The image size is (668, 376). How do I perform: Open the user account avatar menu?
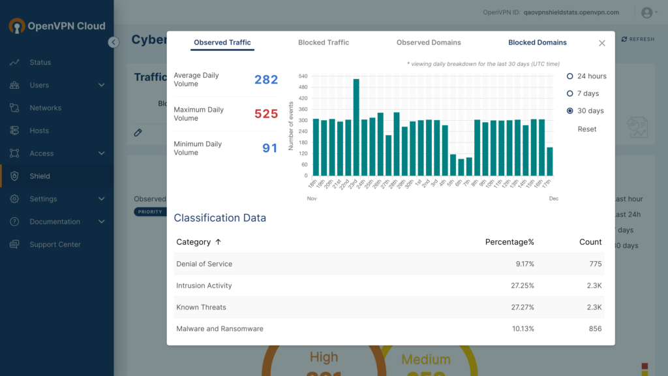pos(647,13)
